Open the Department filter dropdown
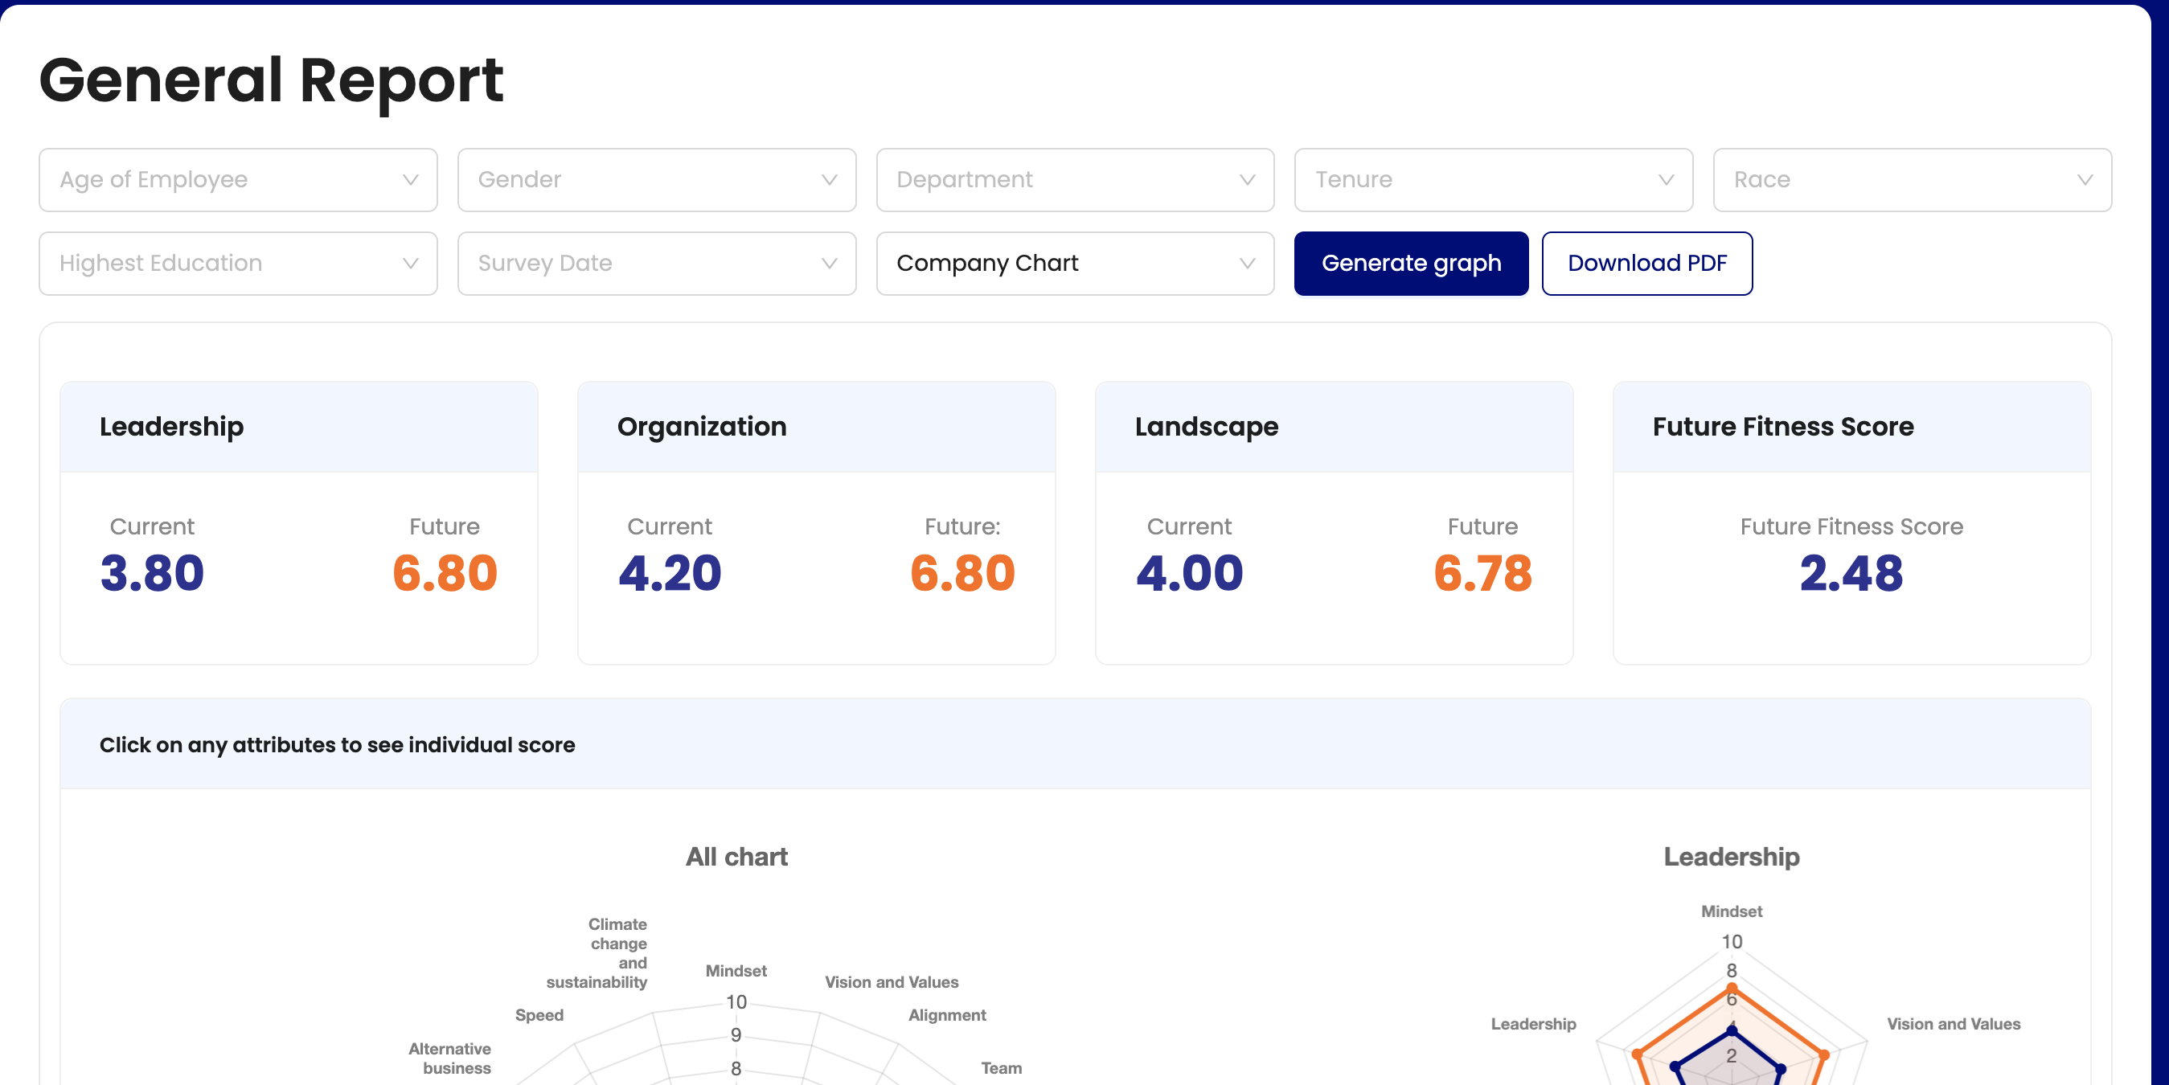 1074,179
